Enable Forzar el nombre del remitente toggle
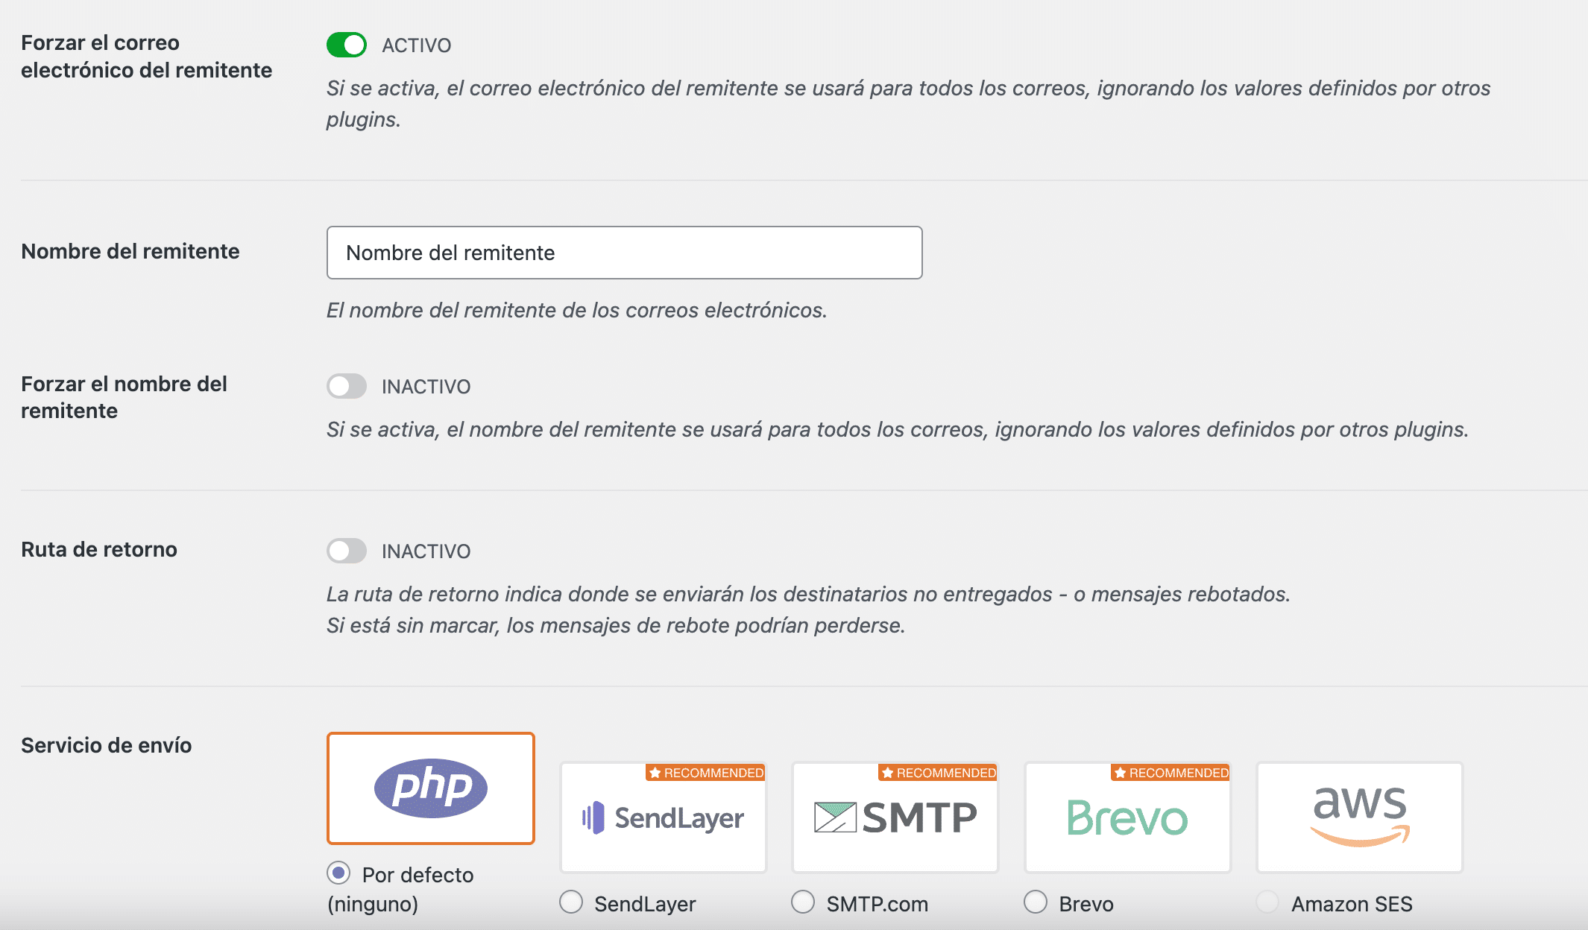 coord(347,386)
